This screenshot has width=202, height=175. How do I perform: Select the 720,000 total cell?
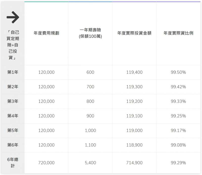pyautogui.click(x=46, y=163)
